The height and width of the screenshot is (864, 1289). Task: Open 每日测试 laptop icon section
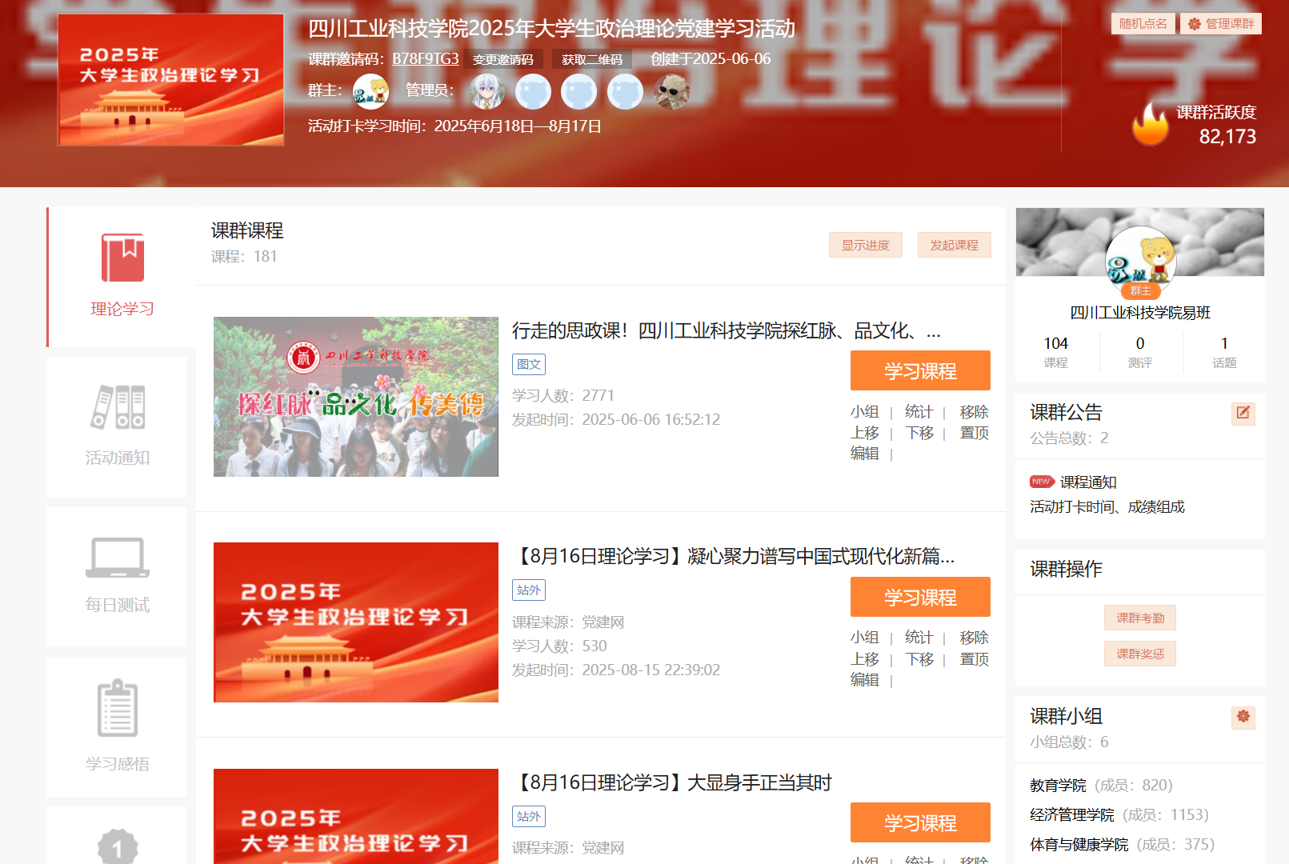(x=118, y=558)
